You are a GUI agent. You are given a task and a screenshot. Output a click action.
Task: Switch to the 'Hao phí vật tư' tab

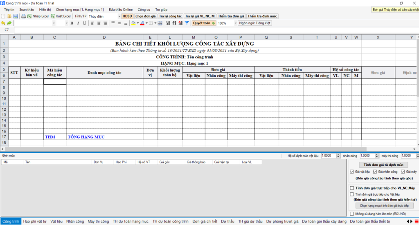click(35, 221)
